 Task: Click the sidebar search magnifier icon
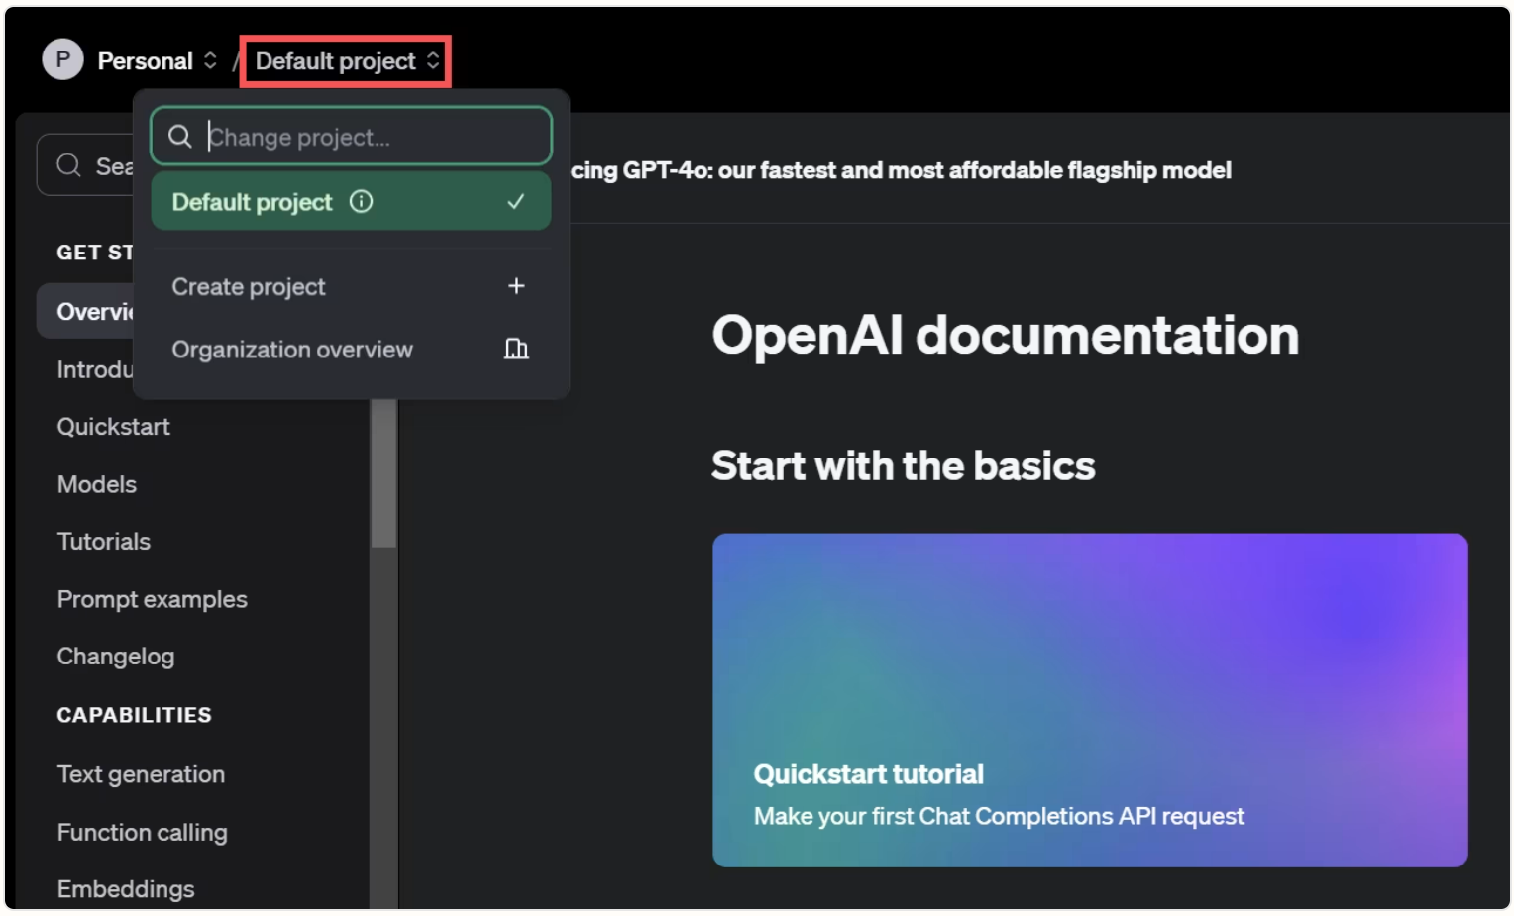pos(68,165)
